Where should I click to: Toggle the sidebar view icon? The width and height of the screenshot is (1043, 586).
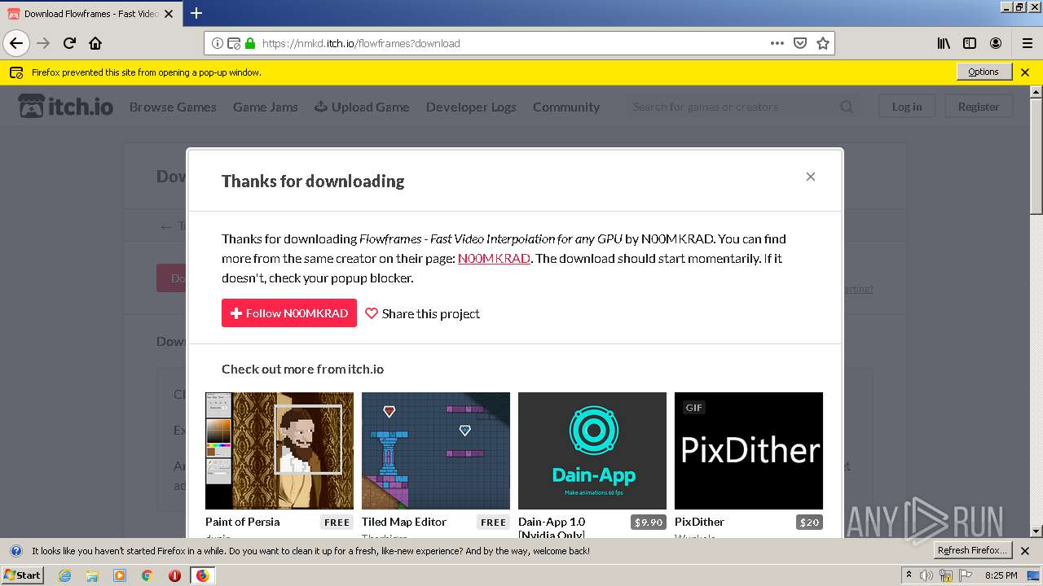coord(970,43)
